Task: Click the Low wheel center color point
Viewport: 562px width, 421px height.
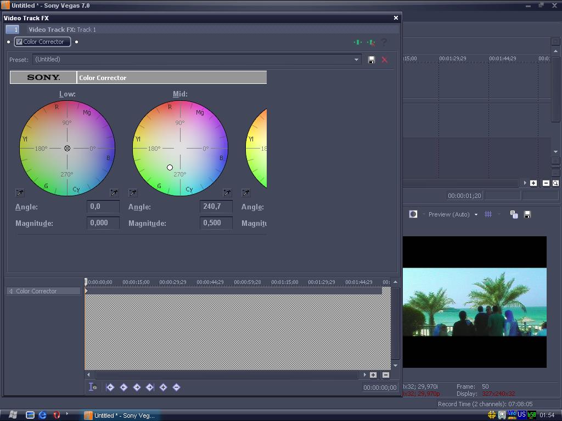Action: [x=67, y=148]
